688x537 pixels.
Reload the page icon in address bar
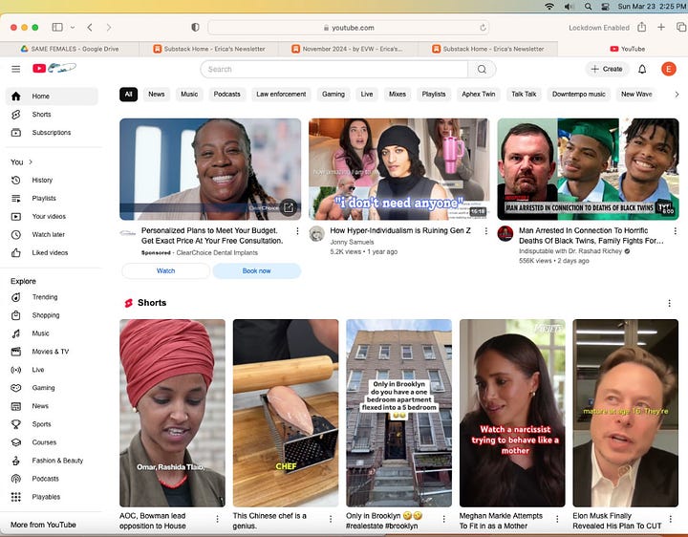[484, 28]
